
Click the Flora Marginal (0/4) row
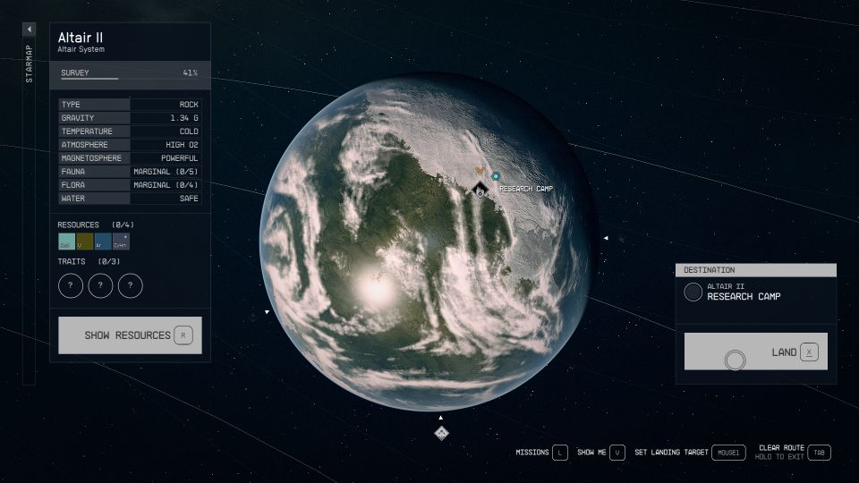[x=130, y=185]
